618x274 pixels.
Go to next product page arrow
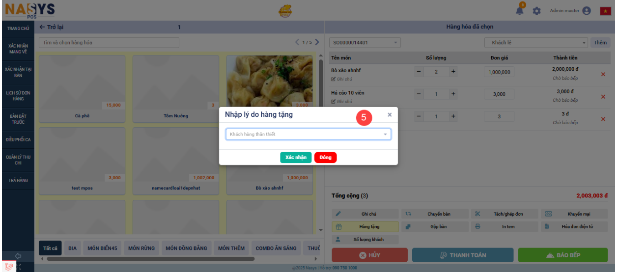317,42
